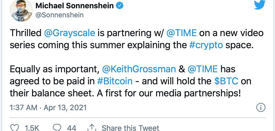Open Michael Sonnenshein's profile avatar
275x131 pixels.
(21, 10)
